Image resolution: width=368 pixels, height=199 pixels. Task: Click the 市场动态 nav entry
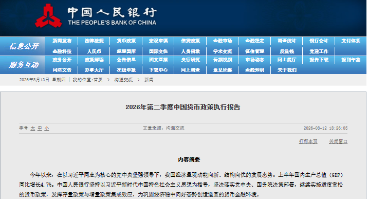click(254, 60)
